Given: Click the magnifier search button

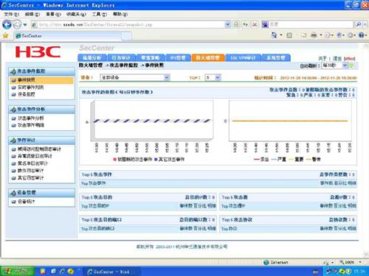Looking at the screenshot, I should point(359,24).
